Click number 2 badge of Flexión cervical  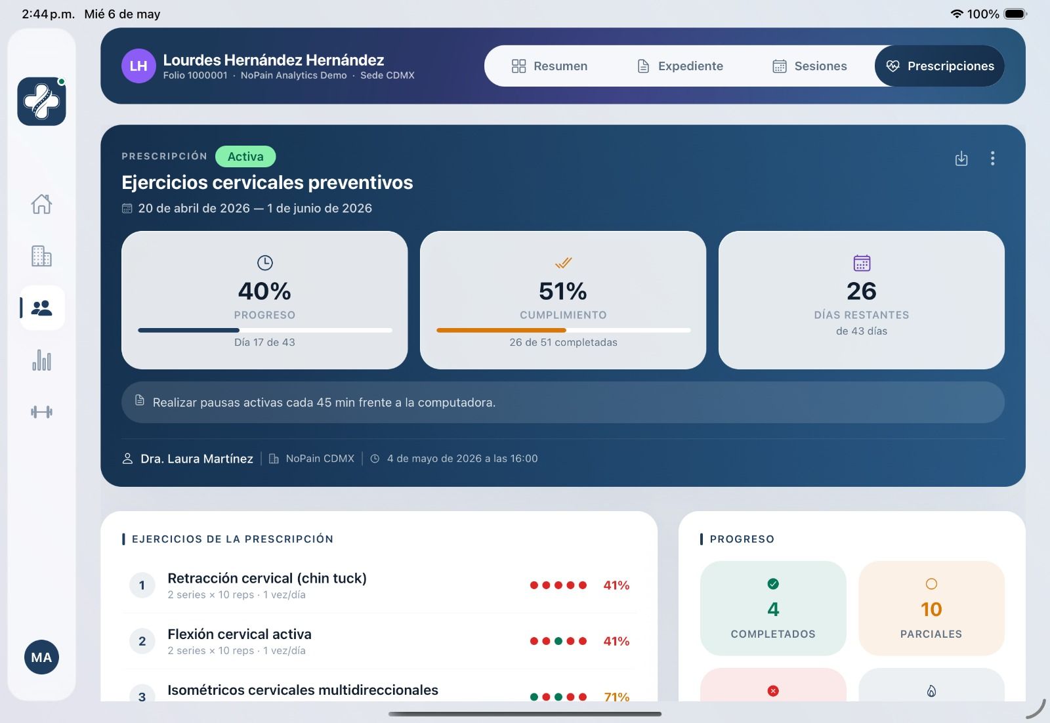[x=142, y=641]
